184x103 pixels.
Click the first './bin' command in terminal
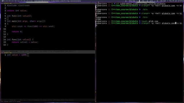pyautogui.click(x=144, y=9)
